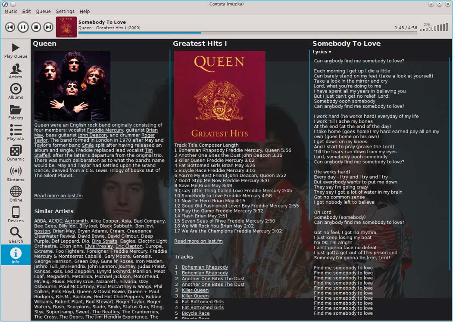This screenshot has width=453, height=322.
Task: Click the Queen band photo
Action: pos(72,86)
